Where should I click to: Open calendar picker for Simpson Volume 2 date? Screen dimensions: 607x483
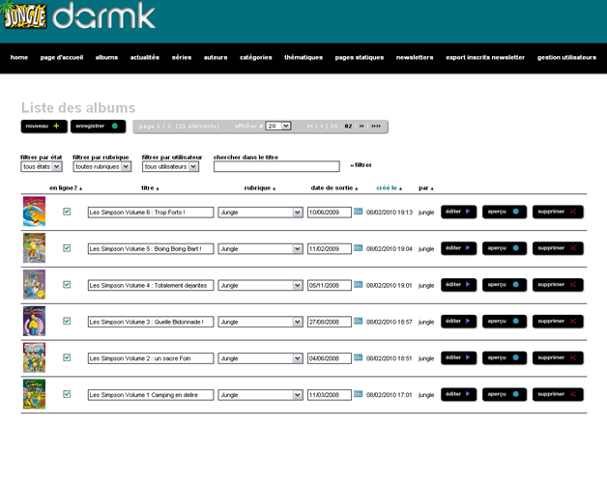coord(358,357)
